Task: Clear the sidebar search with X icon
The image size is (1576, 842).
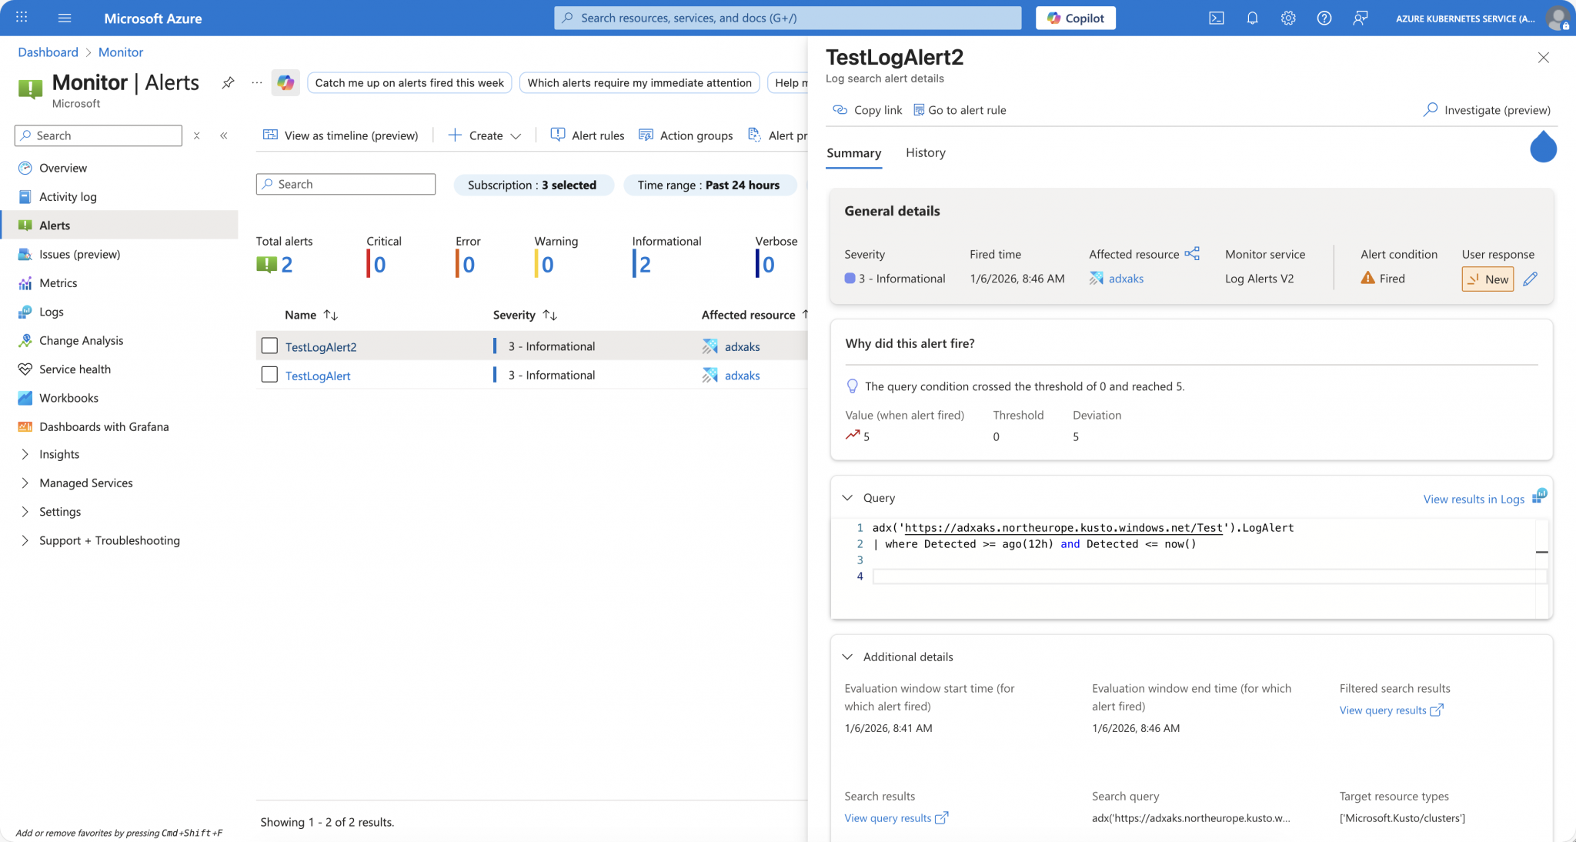Action: click(197, 135)
